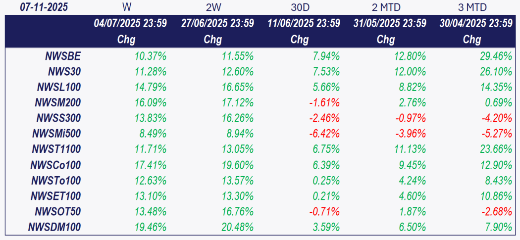This screenshot has width=520, height=240.
Task: Click the 30D period header
Action: pos(299,7)
